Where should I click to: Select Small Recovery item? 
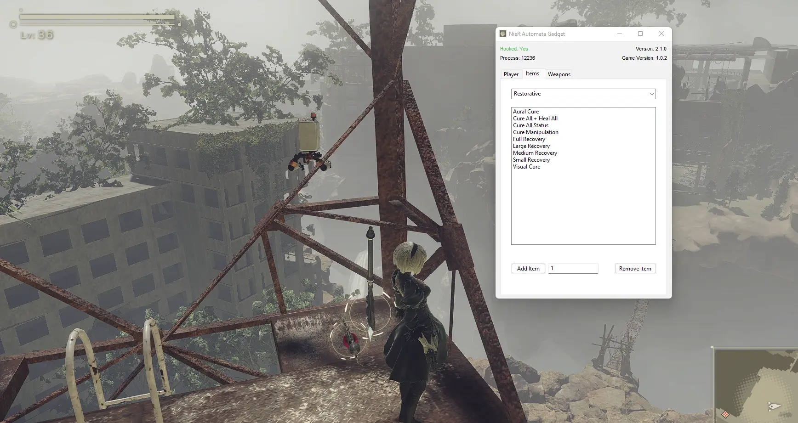pyautogui.click(x=531, y=160)
